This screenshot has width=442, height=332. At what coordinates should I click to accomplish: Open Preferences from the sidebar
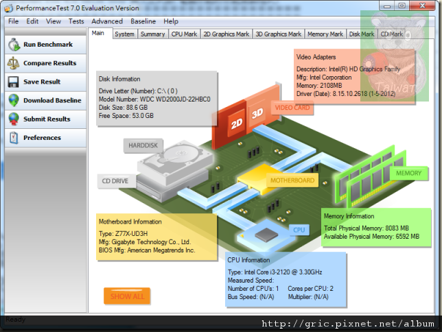click(x=46, y=138)
